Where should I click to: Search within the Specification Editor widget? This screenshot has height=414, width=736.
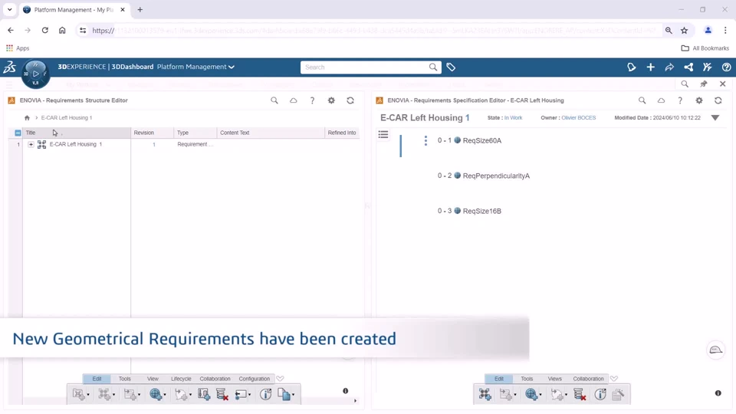(x=642, y=100)
